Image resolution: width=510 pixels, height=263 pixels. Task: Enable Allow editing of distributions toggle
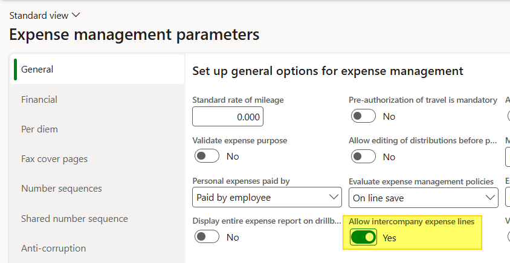click(363, 157)
